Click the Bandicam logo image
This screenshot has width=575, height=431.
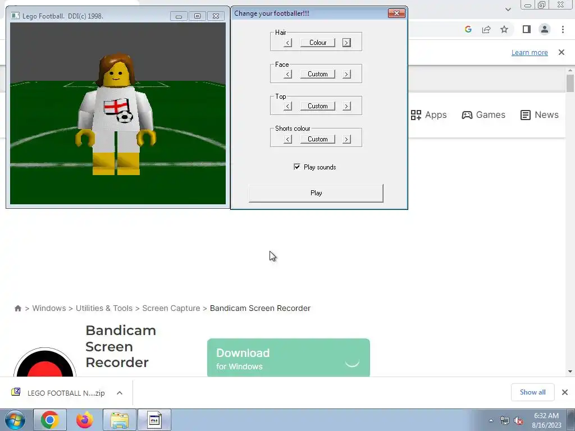click(45, 362)
